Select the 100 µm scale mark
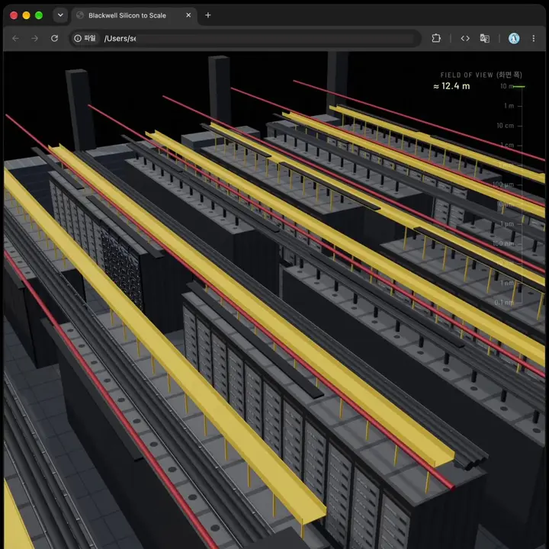 pyautogui.click(x=503, y=185)
